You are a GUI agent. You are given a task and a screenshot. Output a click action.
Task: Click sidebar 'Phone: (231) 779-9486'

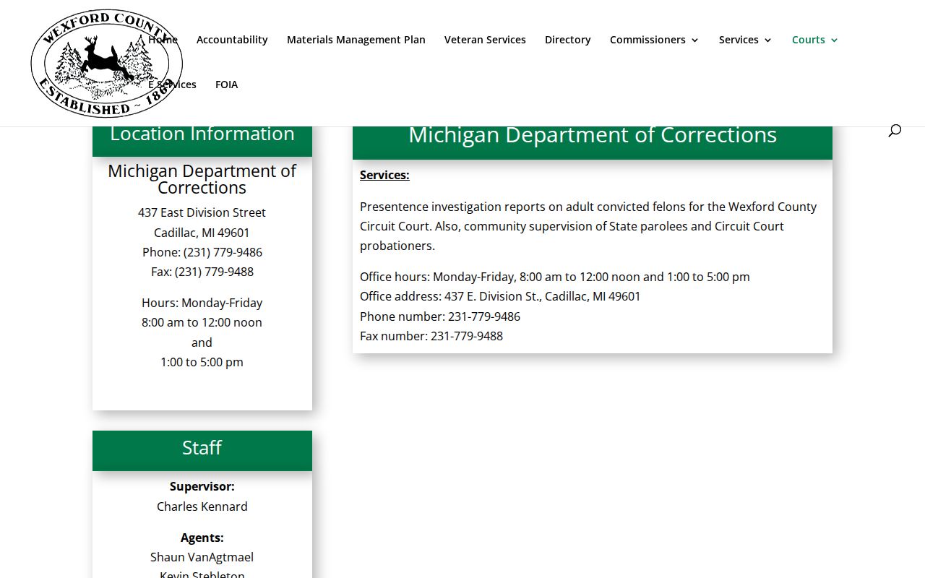pos(202,252)
